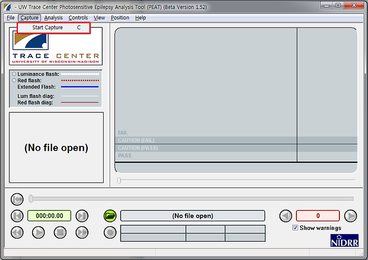Click the Extended Flash legend label

click(x=36, y=87)
